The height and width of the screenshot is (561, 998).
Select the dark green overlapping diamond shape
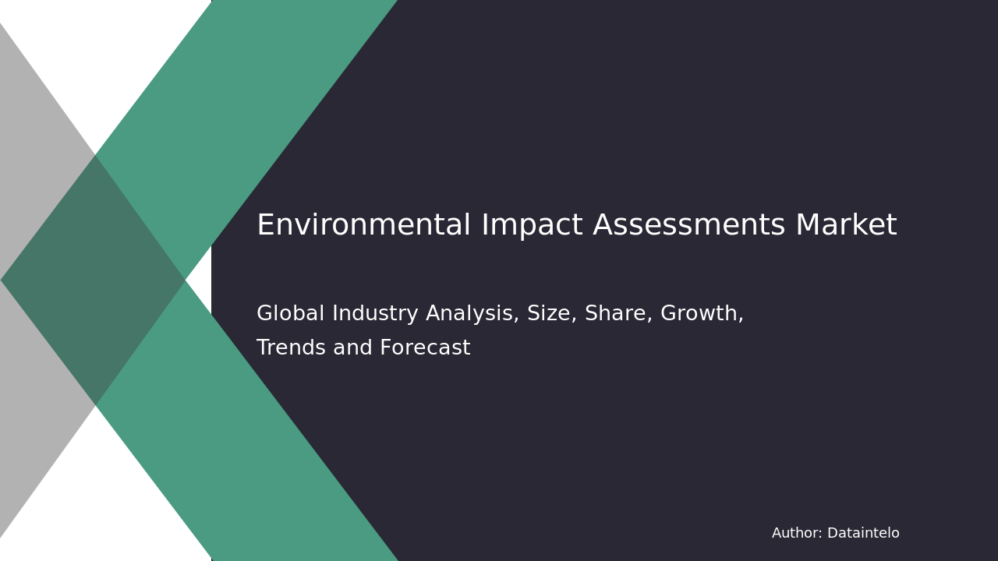[94, 280]
